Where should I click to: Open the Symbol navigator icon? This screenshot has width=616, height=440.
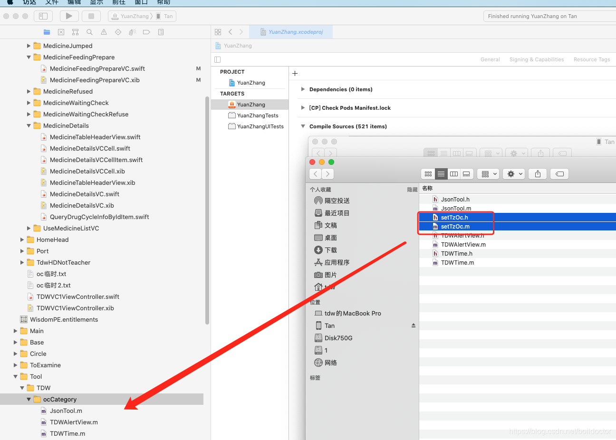coord(75,32)
